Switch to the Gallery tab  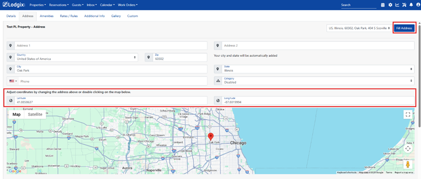click(116, 16)
